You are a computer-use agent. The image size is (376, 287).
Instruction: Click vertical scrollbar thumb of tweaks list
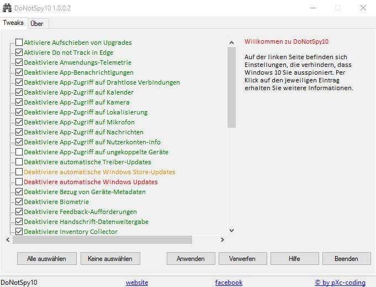click(x=232, y=87)
